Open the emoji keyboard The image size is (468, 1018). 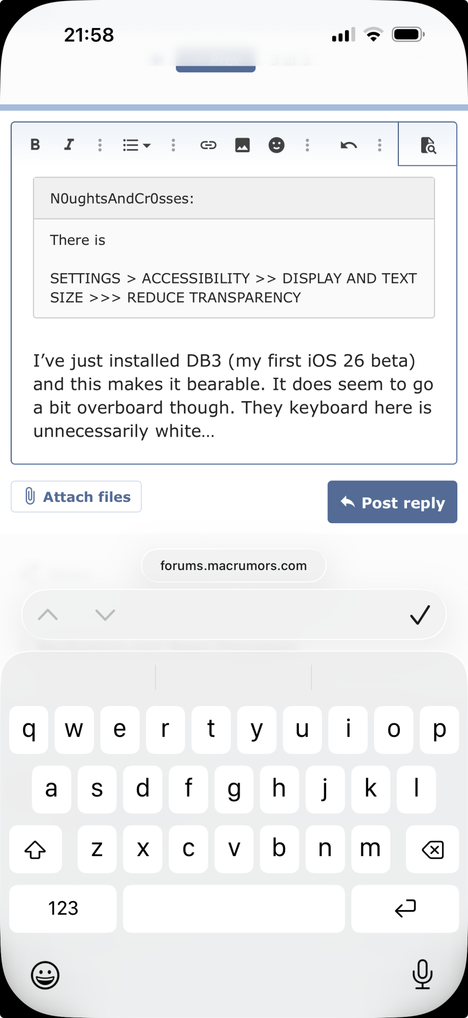point(45,975)
